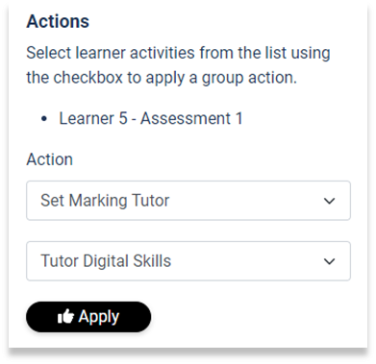This screenshot has width=376, height=364.
Task: Open the Set Marking Tutor action dropdown
Action: [x=188, y=201]
